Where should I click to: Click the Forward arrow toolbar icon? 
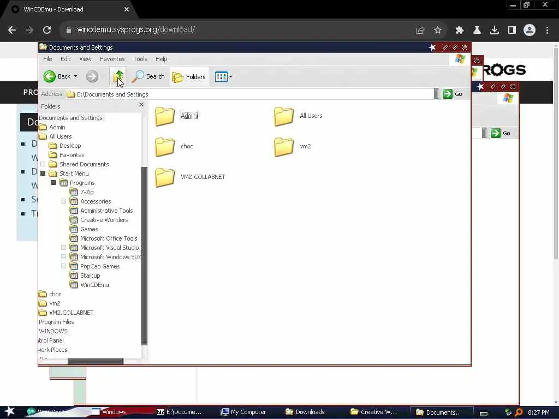point(92,76)
